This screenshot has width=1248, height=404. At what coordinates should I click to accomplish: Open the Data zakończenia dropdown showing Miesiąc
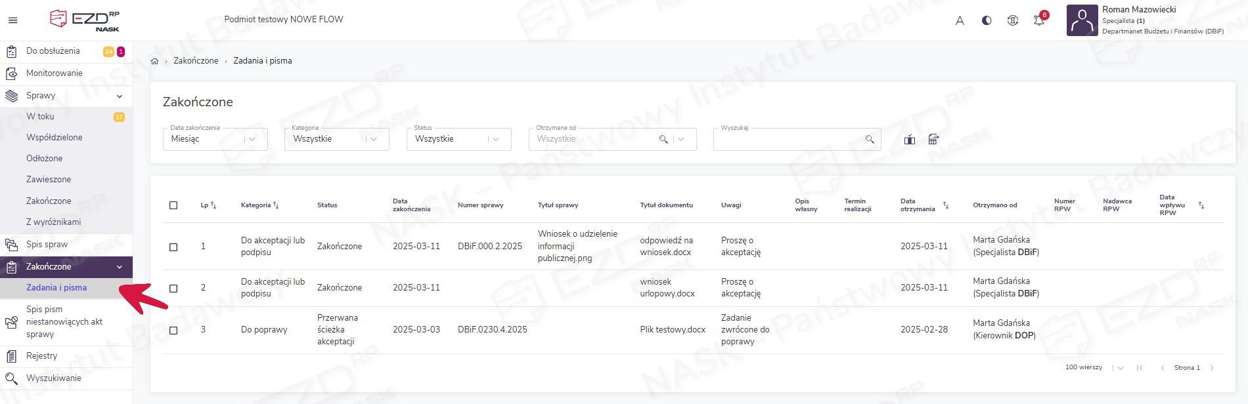click(215, 139)
